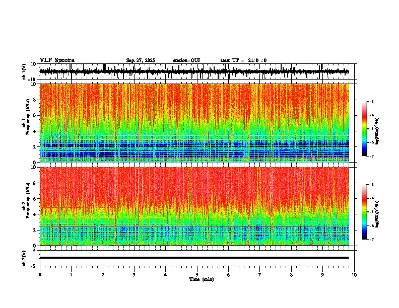Image resolution: width=399 pixels, height=308 pixels.
Task: Click the ch.1 spectrogram color scale bar
Action: [x=365, y=129]
